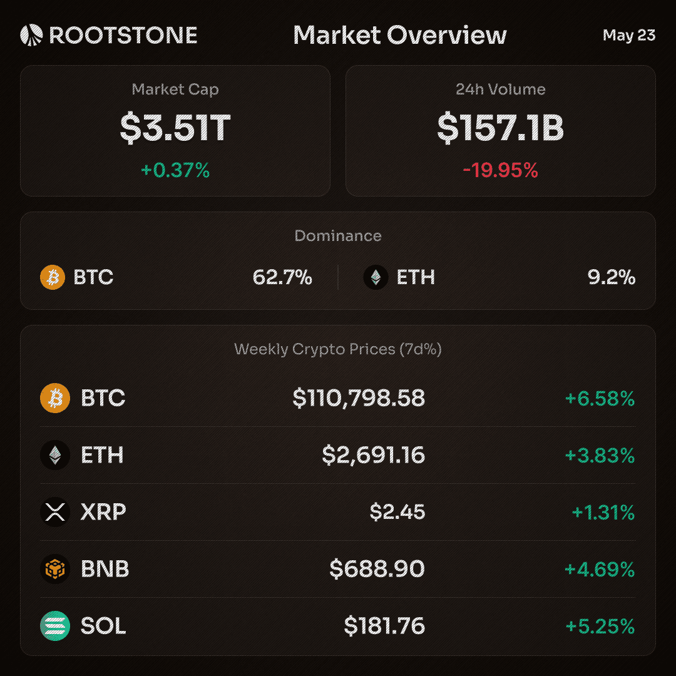Select the XRP logo icon

55,512
